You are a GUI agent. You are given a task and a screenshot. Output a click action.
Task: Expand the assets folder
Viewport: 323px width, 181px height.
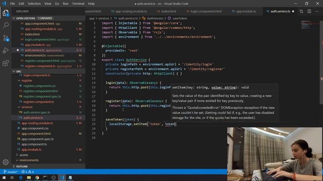24,155
